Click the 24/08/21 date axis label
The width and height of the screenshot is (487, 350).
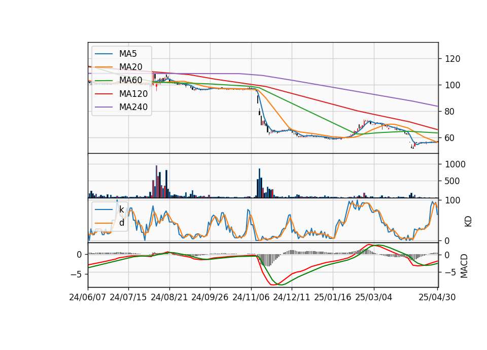(x=169, y=297)
